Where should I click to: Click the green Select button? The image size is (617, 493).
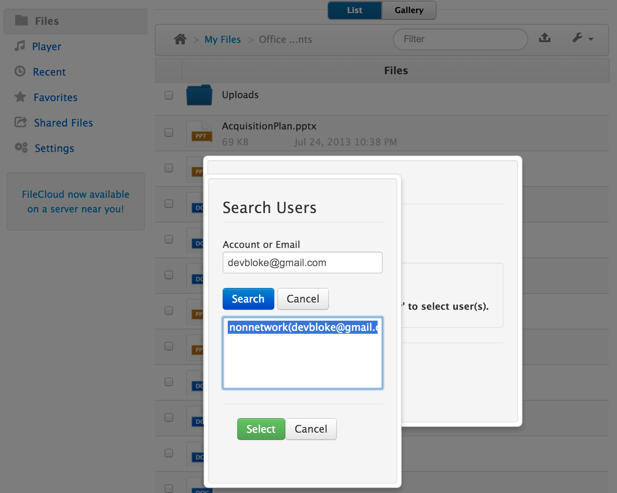point(261,429)
